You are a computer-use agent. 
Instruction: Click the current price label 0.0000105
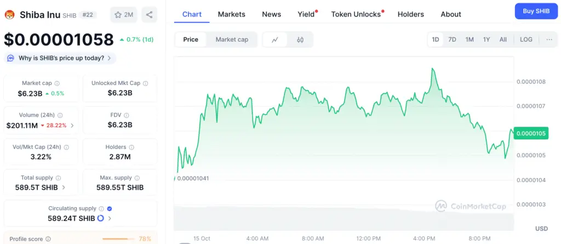(x=530, y=133)
